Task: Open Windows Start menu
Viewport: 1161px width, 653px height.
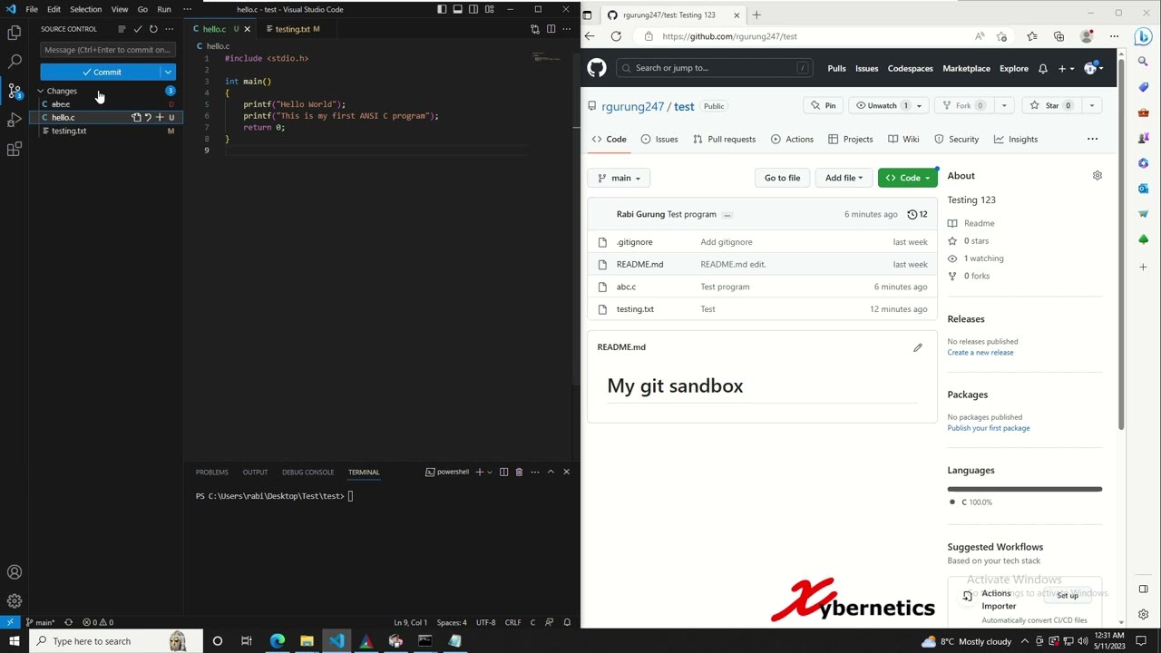Action: (x=14, y=641)
